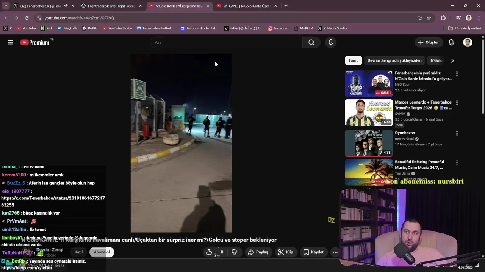View site information icon in address bar

coord(38,18)
